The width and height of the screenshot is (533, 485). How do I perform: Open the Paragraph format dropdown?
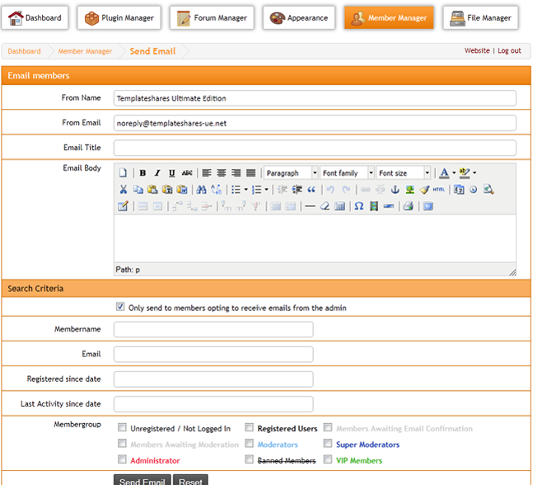click(x=291, y=173)
